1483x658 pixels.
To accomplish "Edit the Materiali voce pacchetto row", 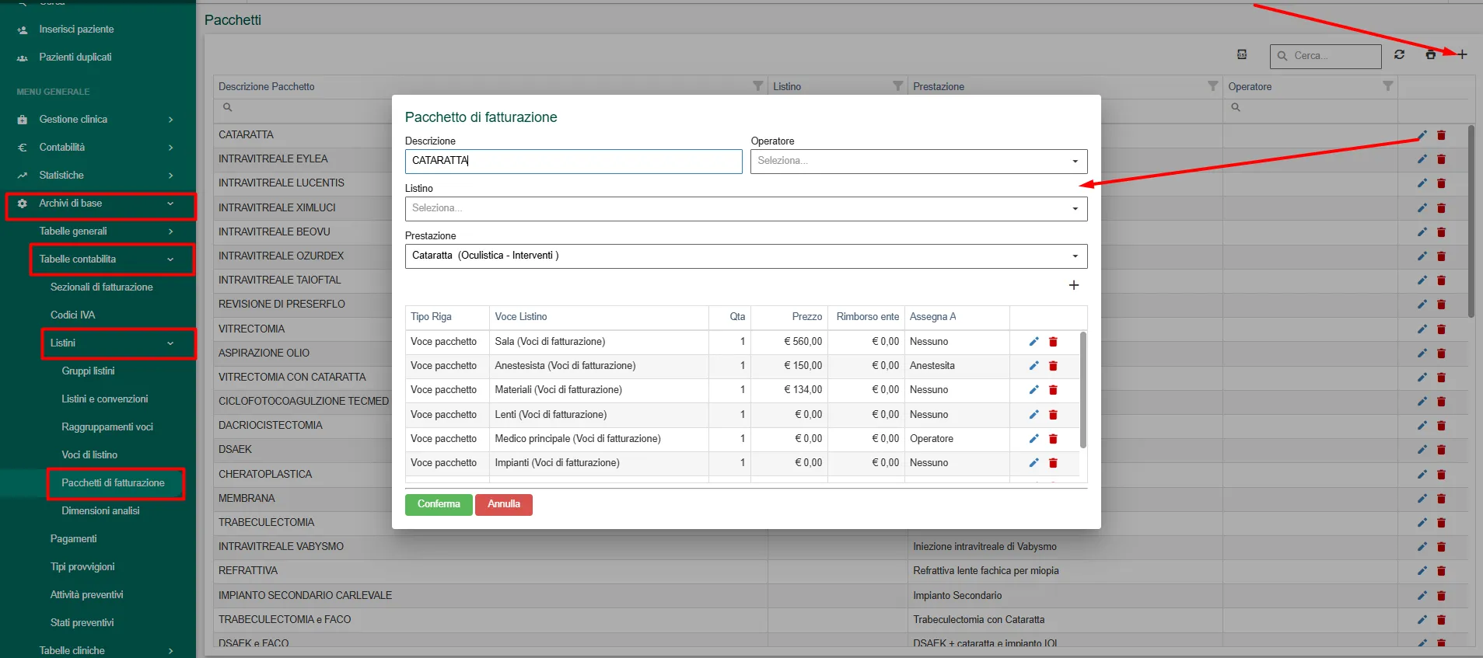I will click(x=1034, y=389).
